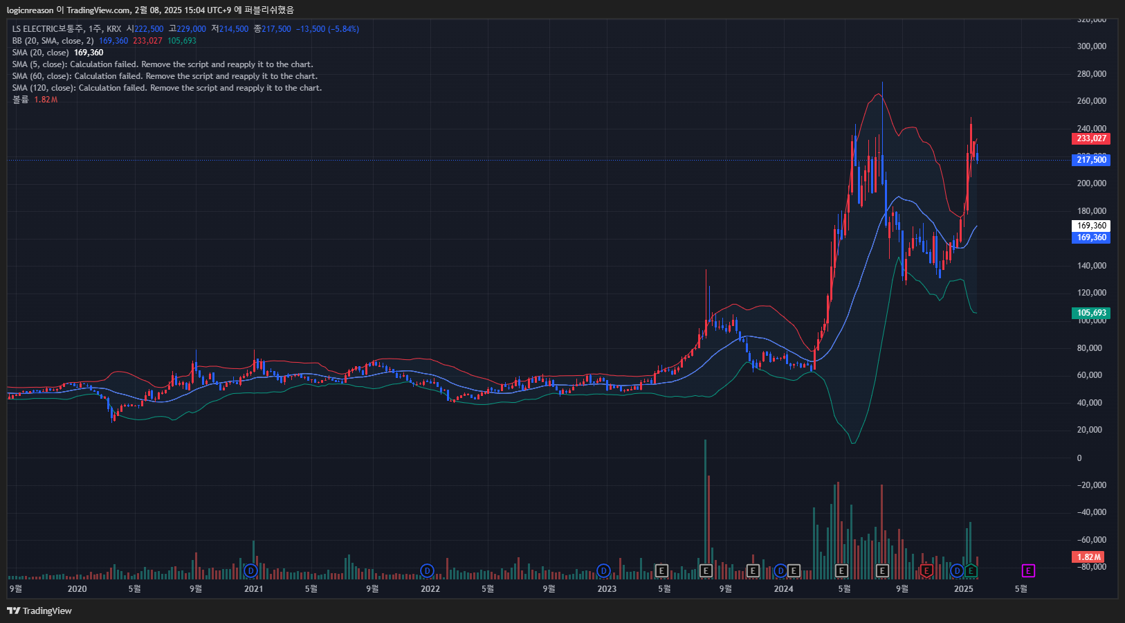The width and height of the screenshot is (1125, 623).
Task: Select the SMA (20, close) indicator legend
Action: point(40,53)
